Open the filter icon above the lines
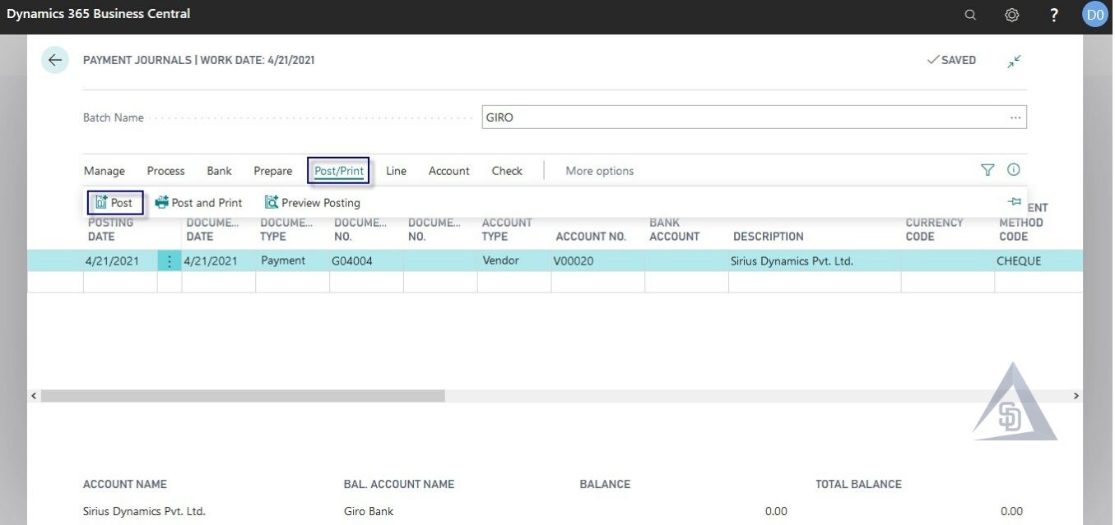Screen dimensions: 1115x525 987,169
